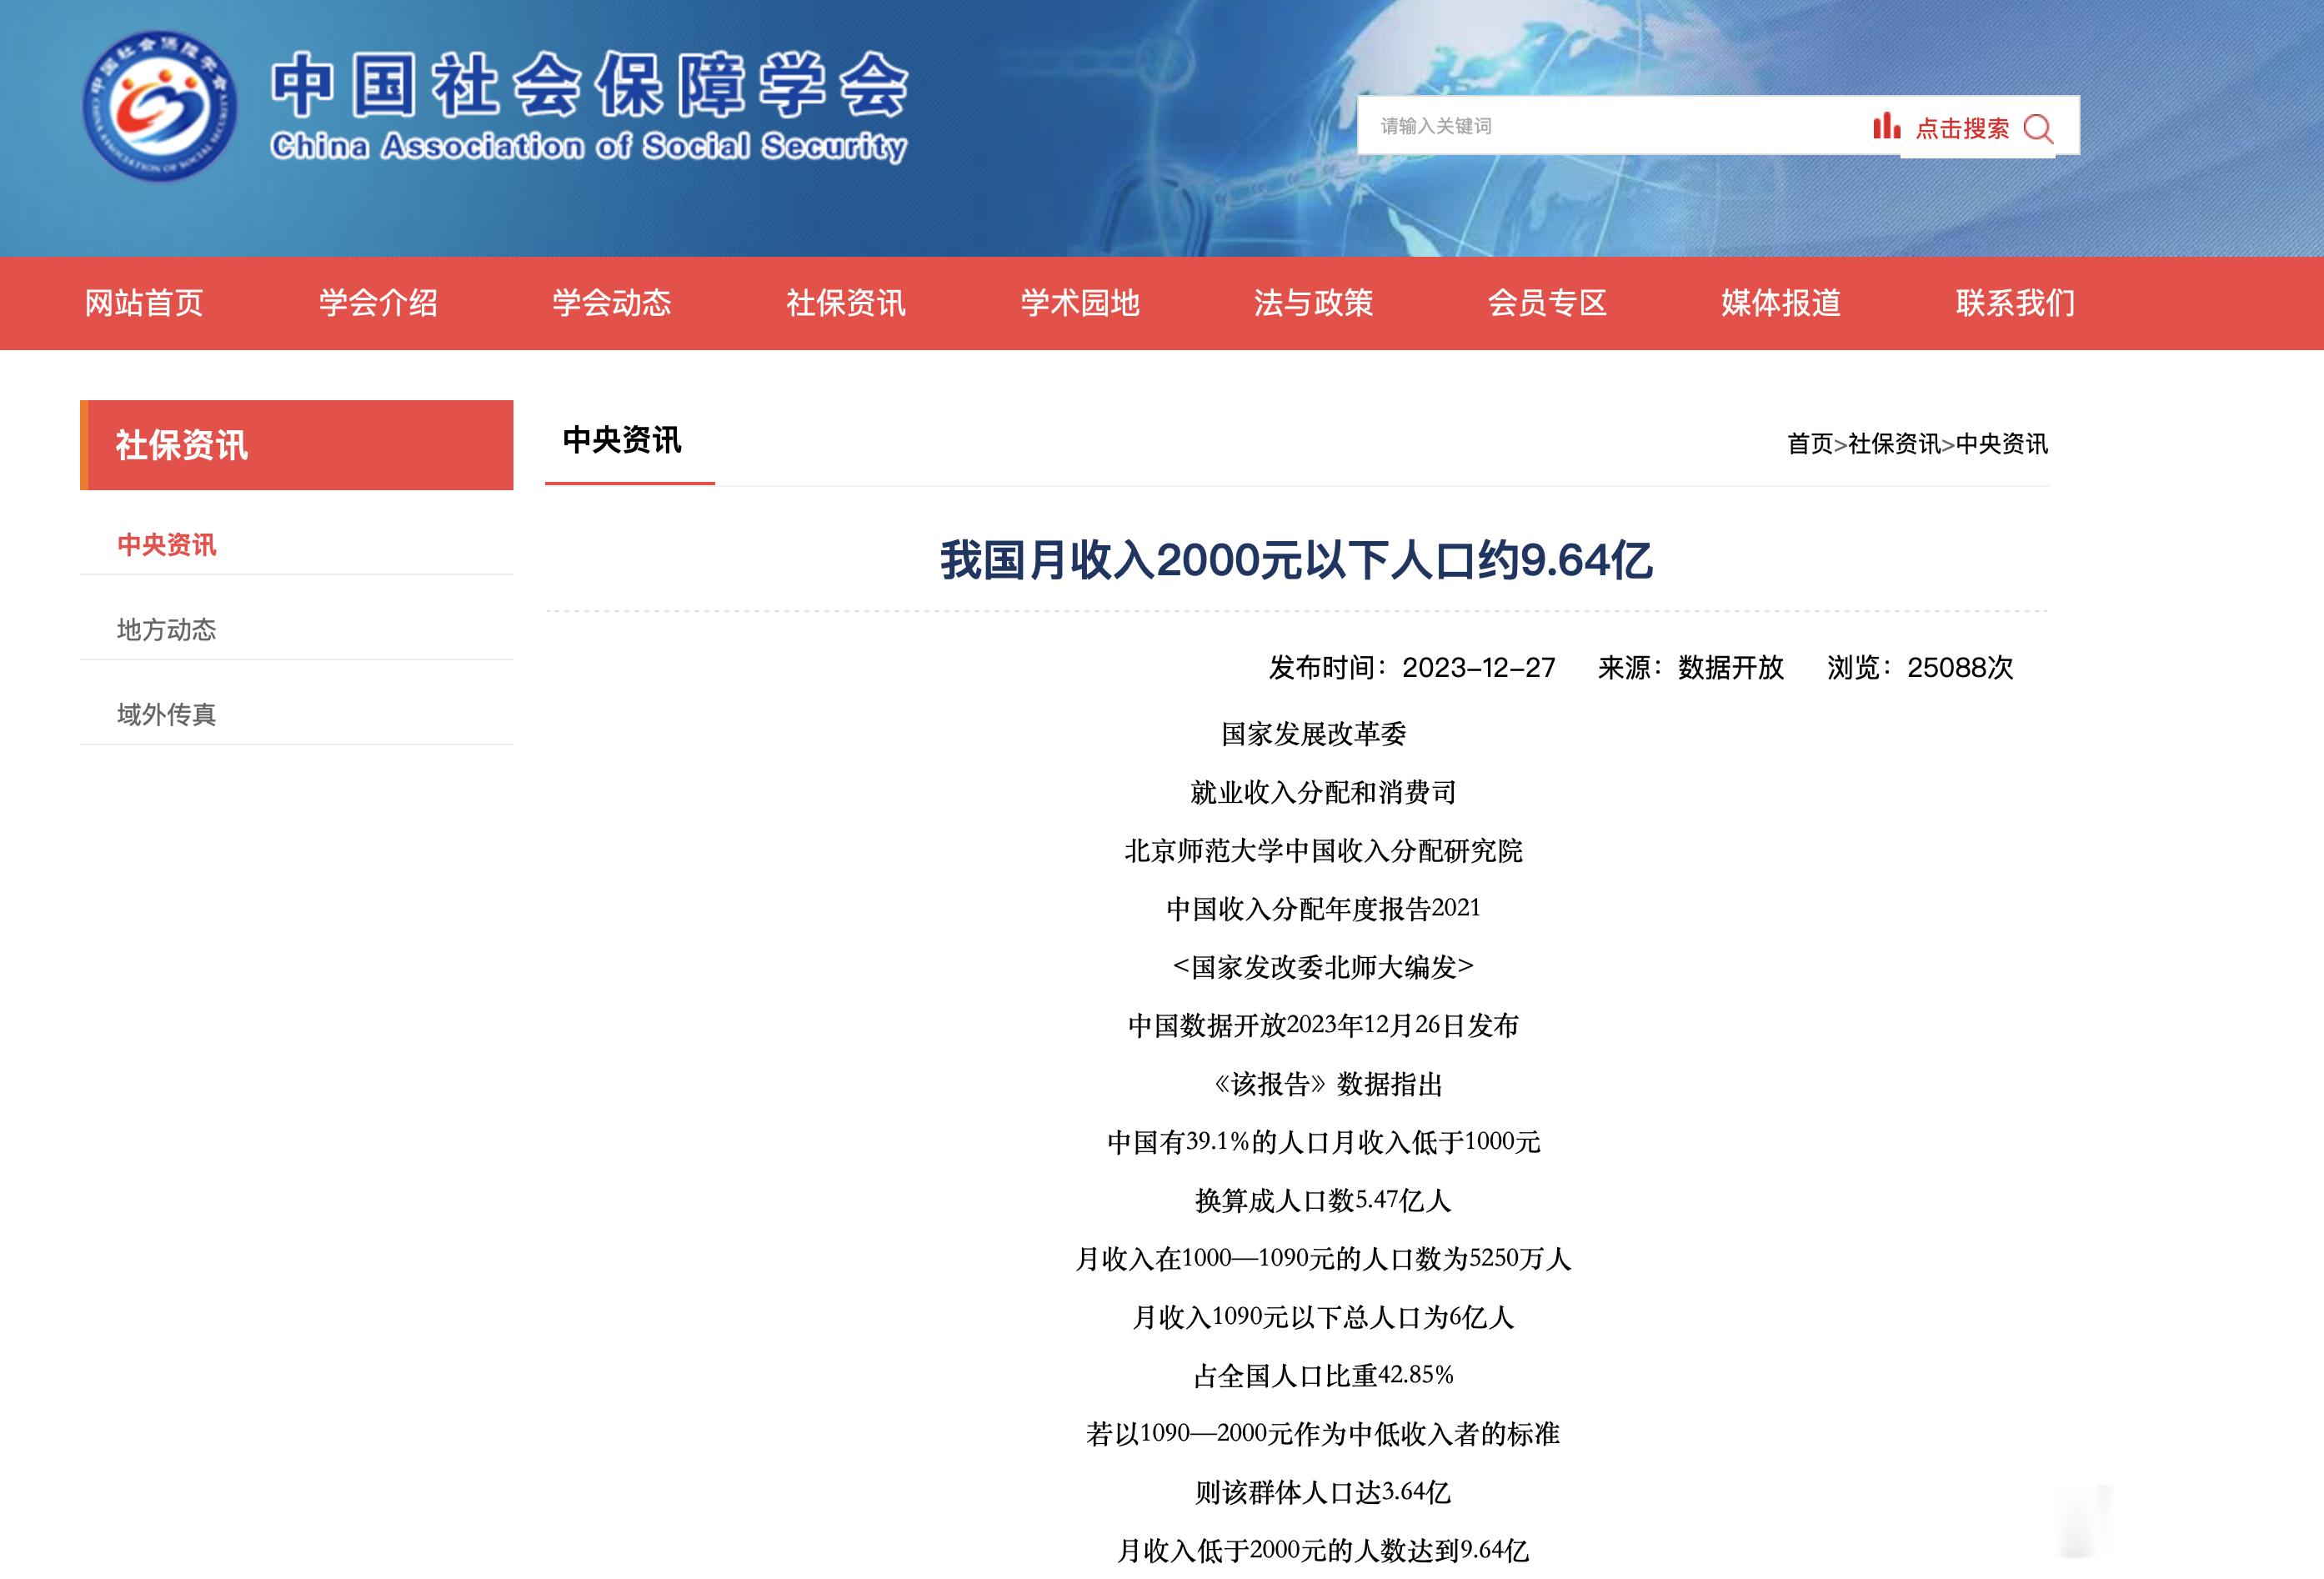Click the line 则该群体人口达3.64亿
Screen dimensions: 2324x1579
(x=1323, y=1493)
